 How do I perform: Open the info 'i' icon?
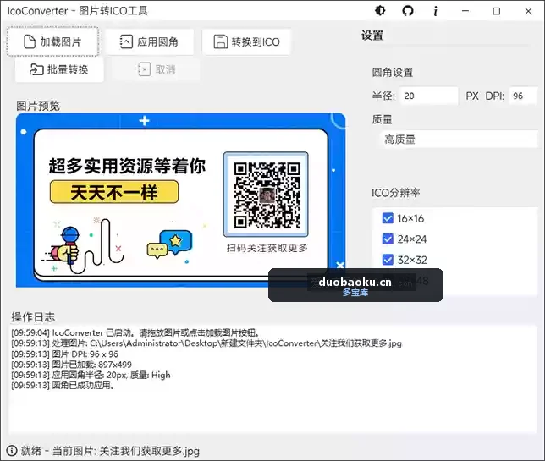pos(435,11)
